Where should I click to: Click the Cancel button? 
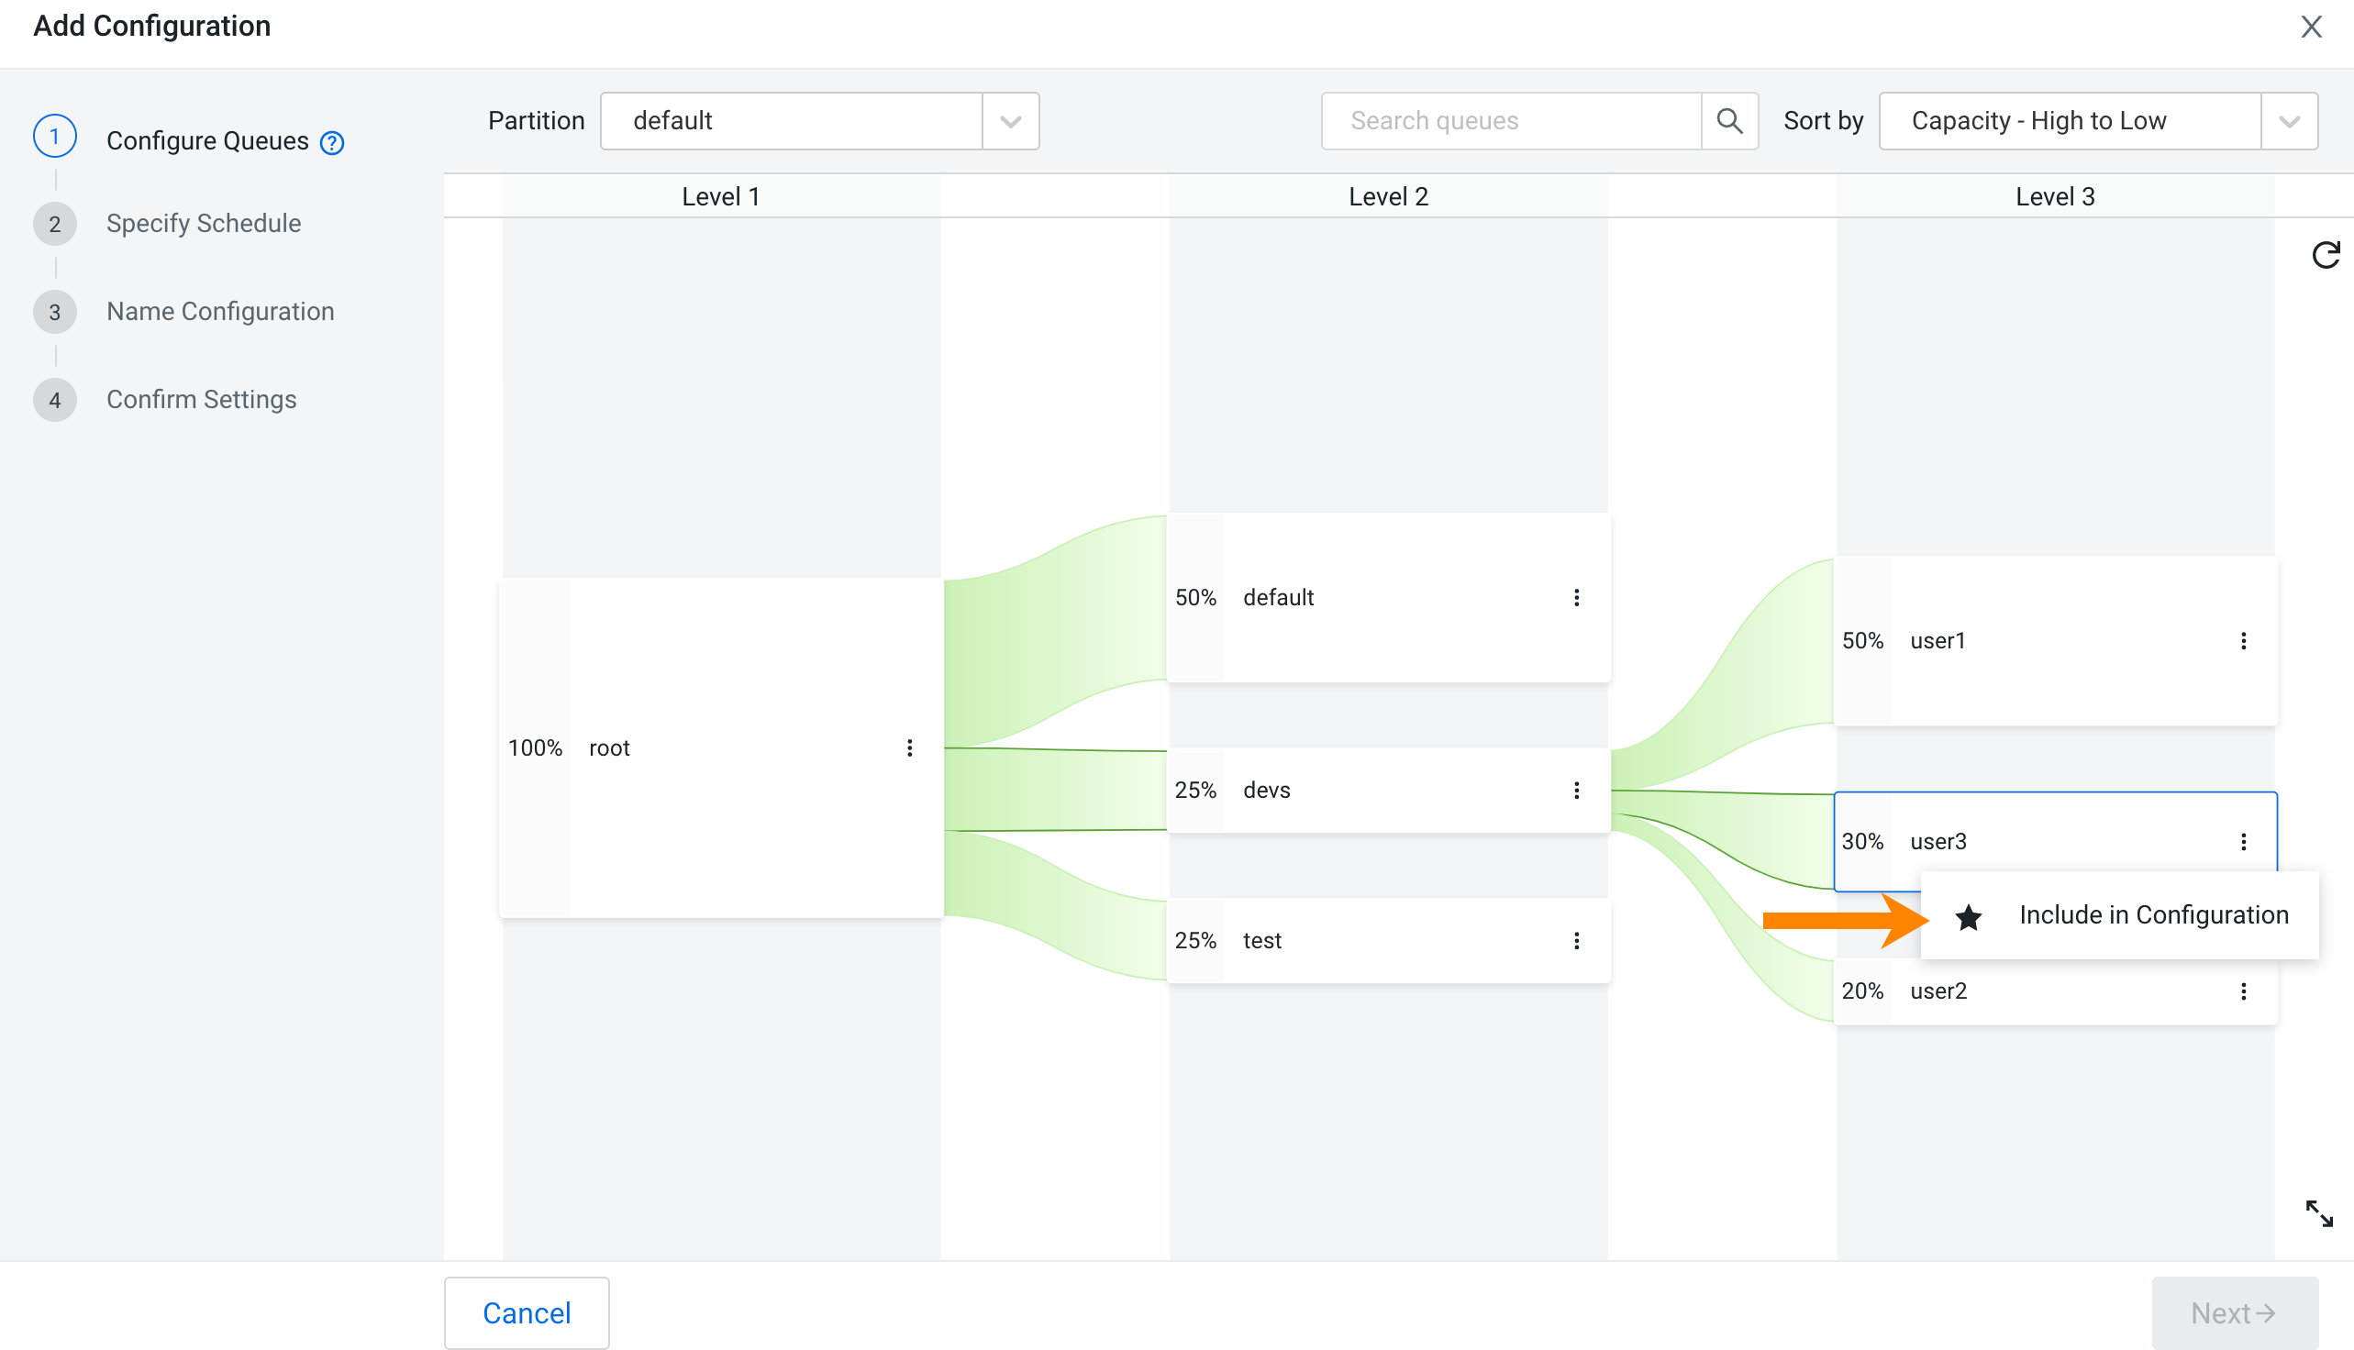click(x=526, y=1313)
